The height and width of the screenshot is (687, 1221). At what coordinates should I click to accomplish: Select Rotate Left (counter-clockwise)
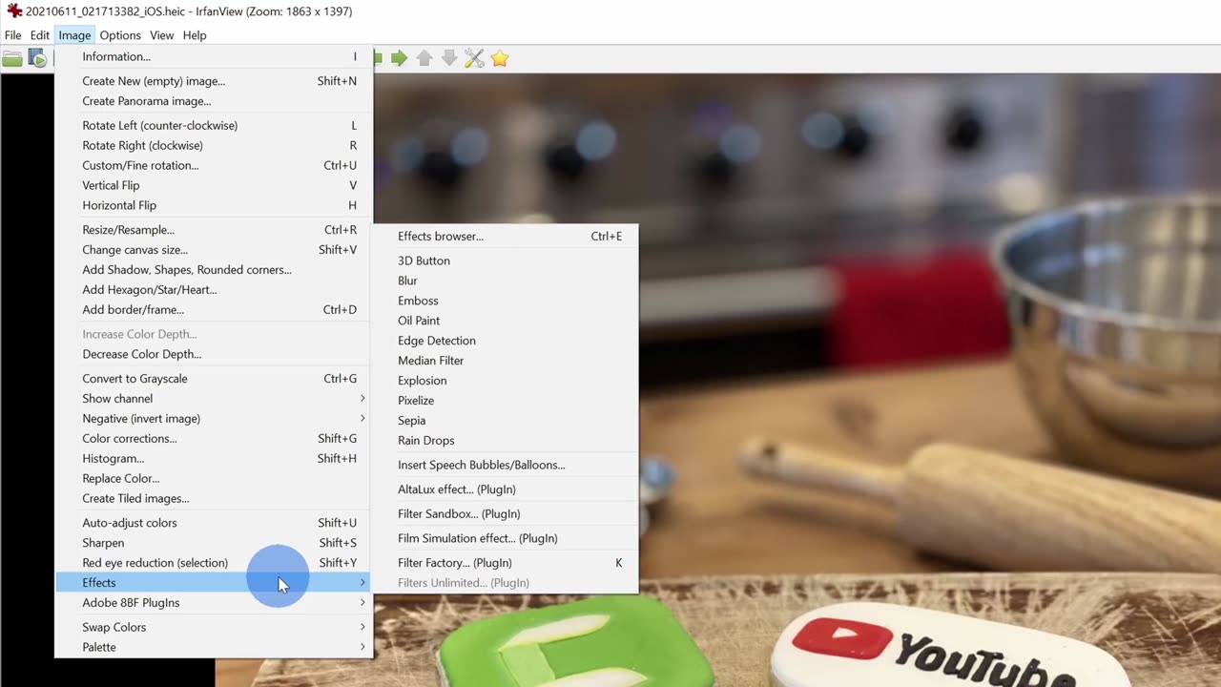coord(213,125)
